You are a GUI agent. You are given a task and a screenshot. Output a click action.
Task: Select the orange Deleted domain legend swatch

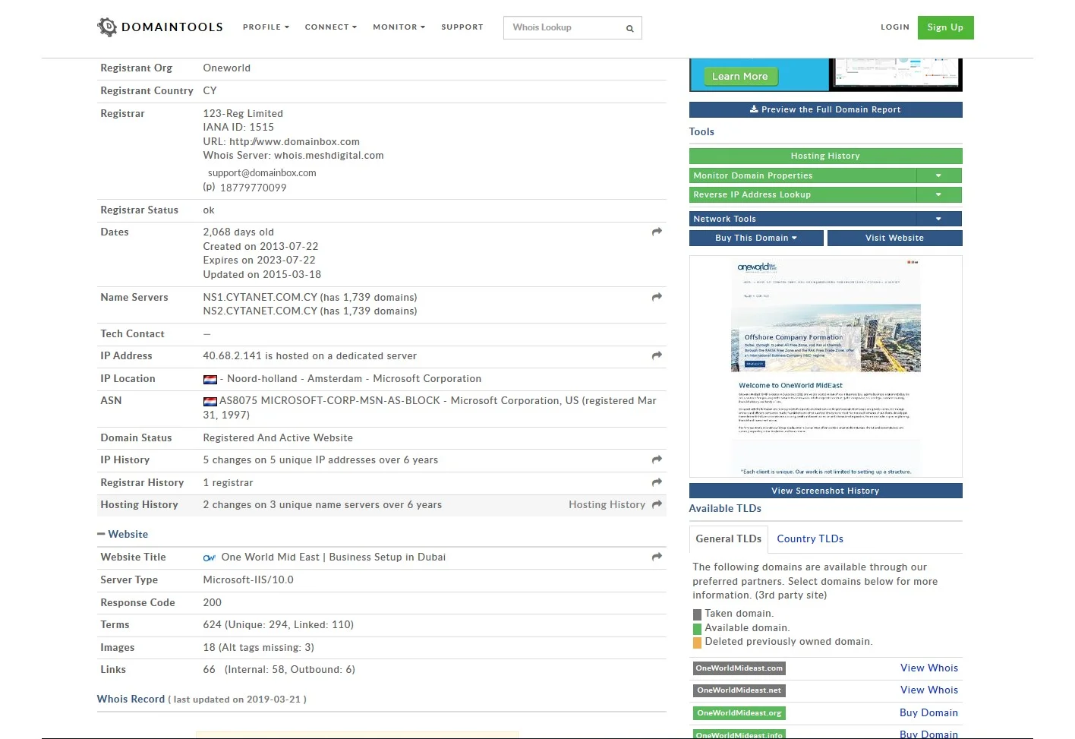tap(697, 643)
